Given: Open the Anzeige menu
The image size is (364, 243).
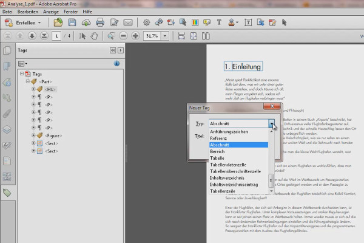Looking at the screenshot, I should coord(51,12).
